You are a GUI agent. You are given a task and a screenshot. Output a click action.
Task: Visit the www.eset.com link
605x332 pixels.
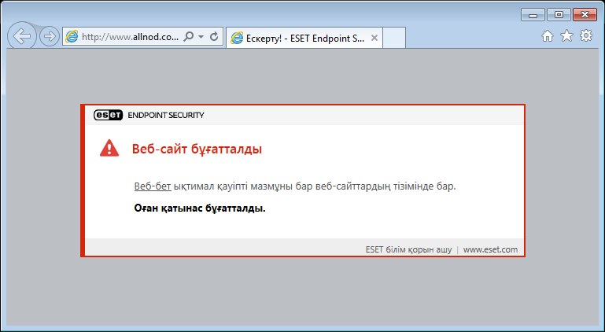pos(490,249)
